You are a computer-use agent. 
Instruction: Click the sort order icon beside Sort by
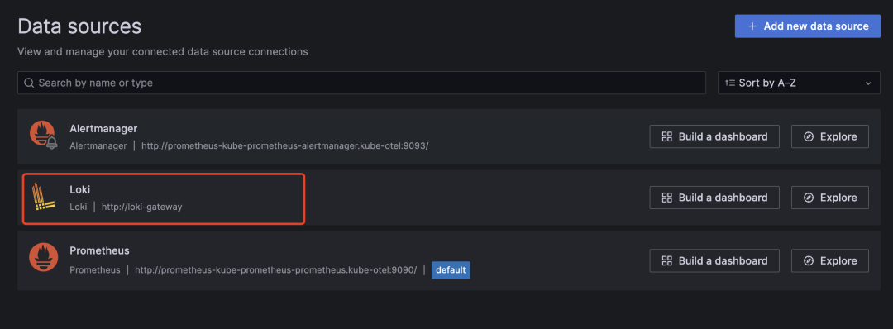729,83
